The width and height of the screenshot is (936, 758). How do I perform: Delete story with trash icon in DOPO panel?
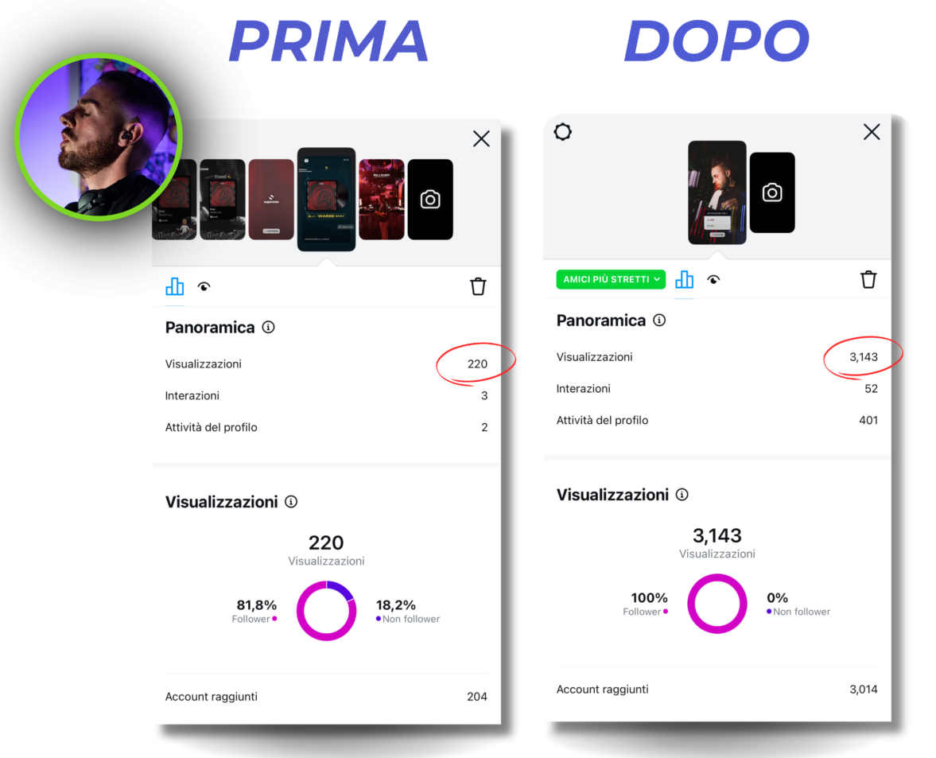868,279
